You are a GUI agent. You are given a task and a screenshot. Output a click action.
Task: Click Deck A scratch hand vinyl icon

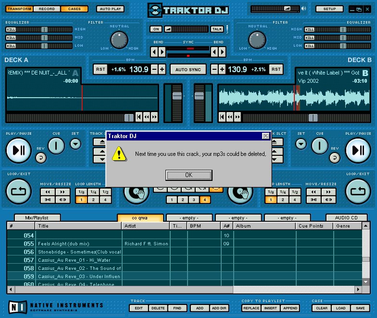point(137,194)
